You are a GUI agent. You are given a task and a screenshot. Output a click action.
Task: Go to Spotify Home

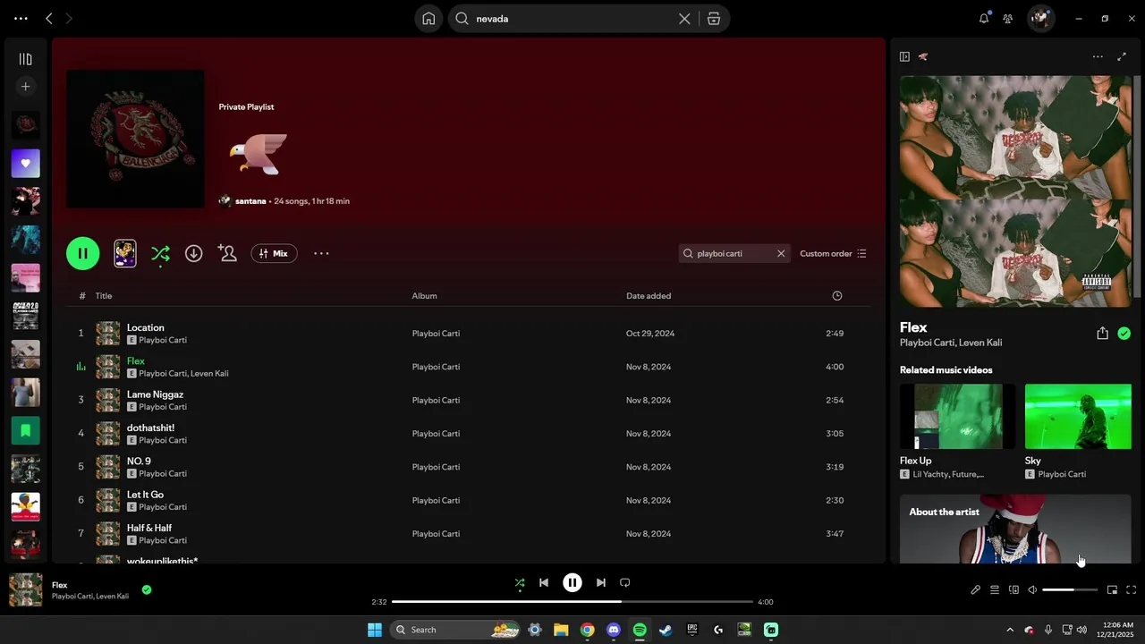coord(428,19)
